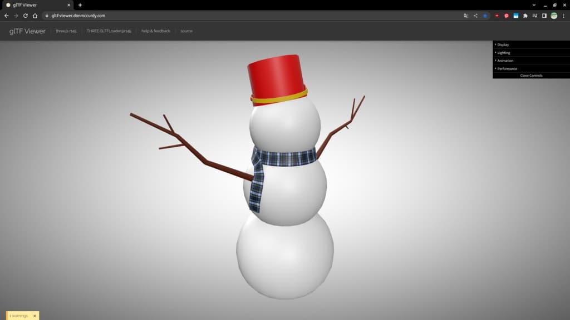Toggle the bookmark star for this page
Viewport: 570px width, 320px height.
point(485,16)
